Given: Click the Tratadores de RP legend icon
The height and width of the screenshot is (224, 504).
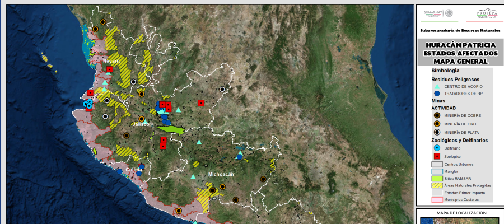Looking at the screenshot, I should [437, 93].
